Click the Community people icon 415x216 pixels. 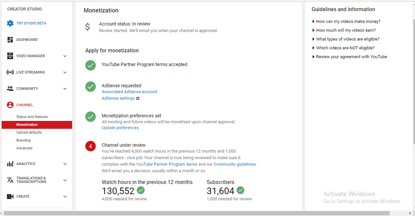(10, 89)
